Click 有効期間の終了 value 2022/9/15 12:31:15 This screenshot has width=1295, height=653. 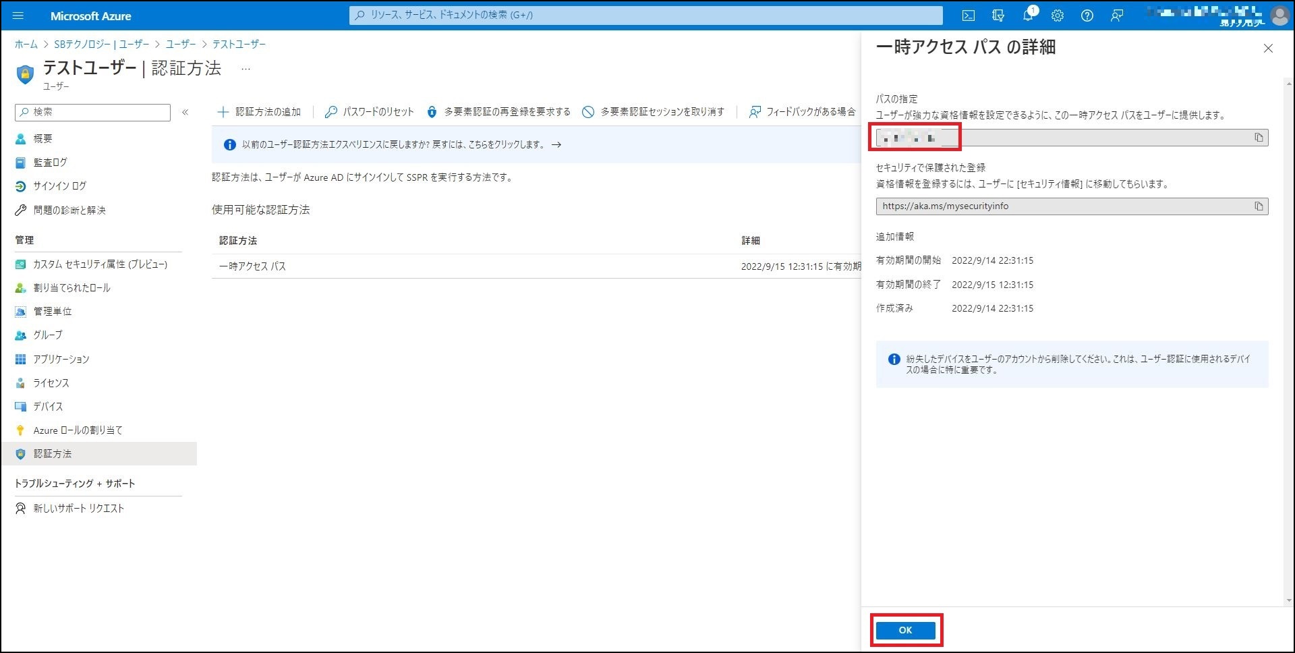[992, 285]
